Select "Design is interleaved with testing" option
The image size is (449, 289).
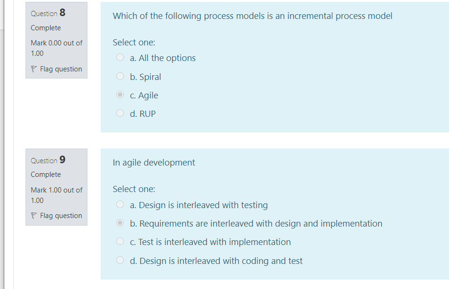point(120,205)
